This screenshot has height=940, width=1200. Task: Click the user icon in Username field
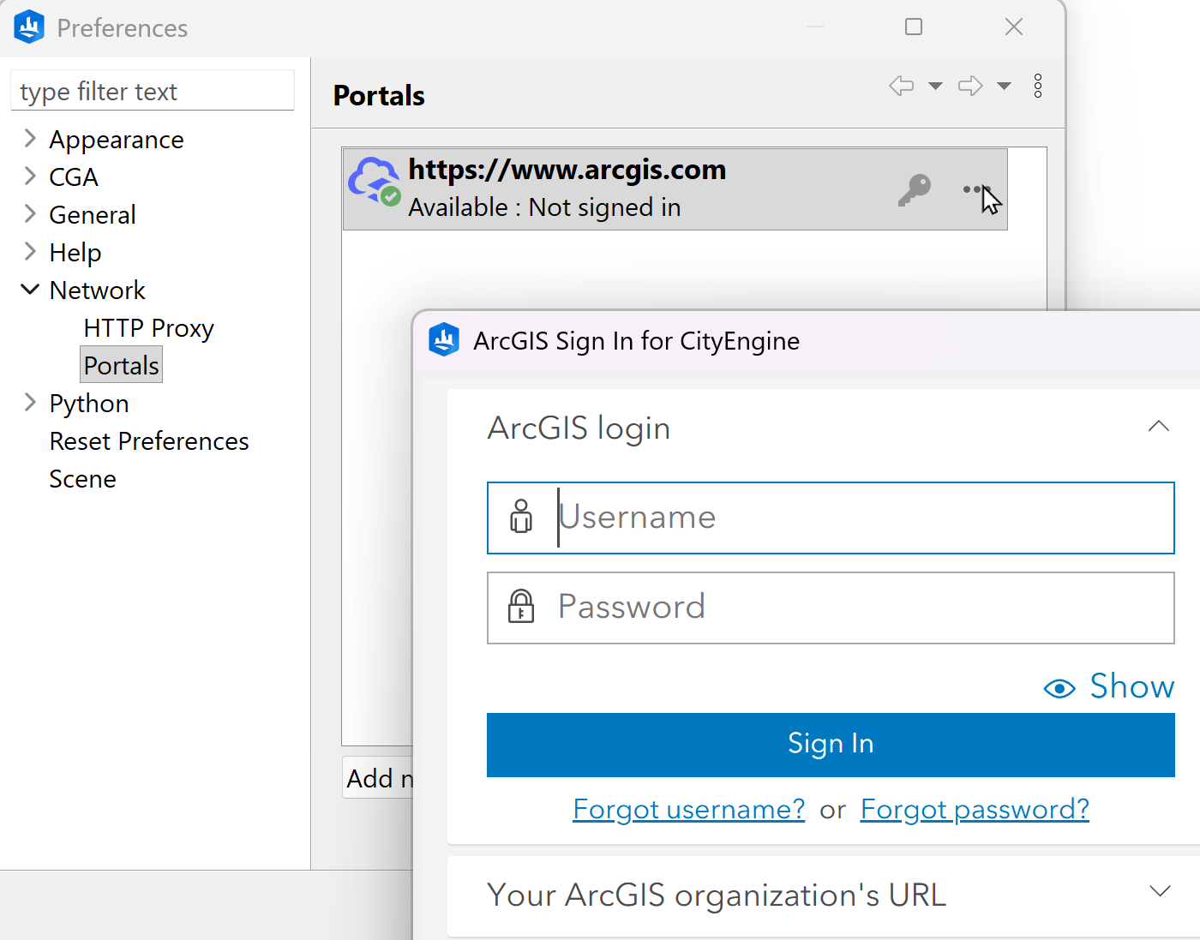point(521,517)
